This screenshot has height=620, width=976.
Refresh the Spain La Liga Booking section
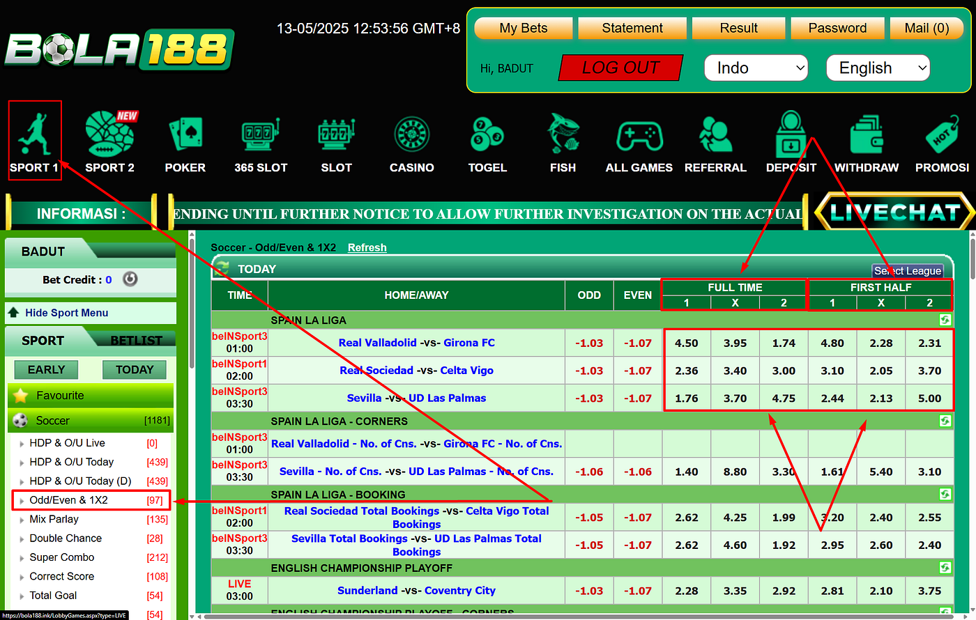point(945,494)
